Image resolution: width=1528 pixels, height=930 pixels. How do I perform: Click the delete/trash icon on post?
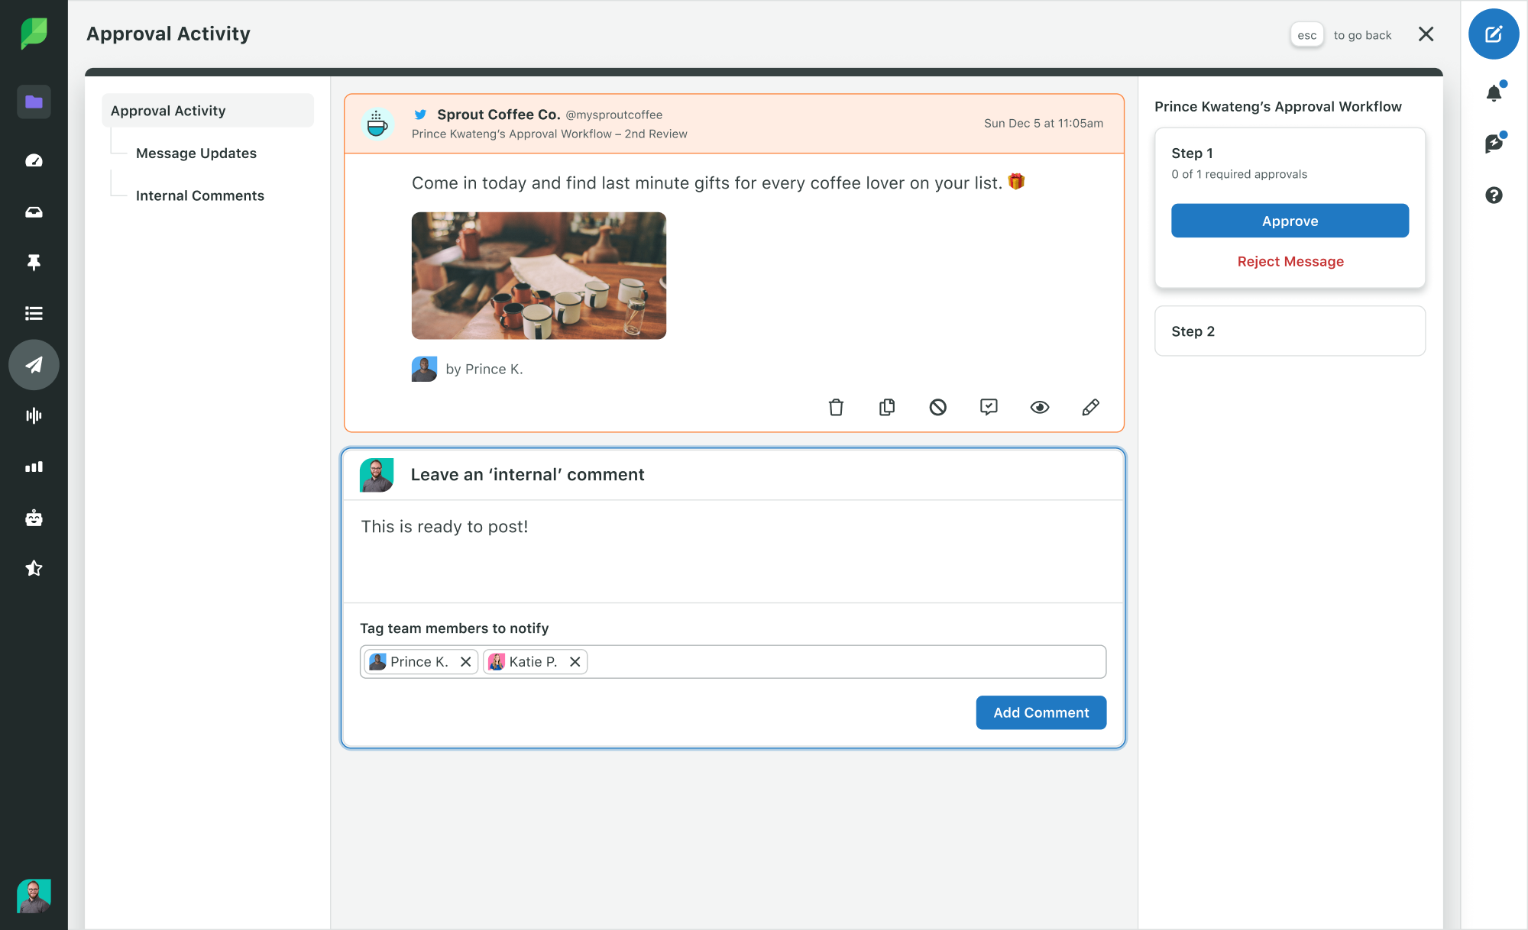coord(836,407)
